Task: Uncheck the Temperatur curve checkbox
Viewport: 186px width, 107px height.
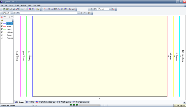Action: pyautogui.click(x=2, y=38)
